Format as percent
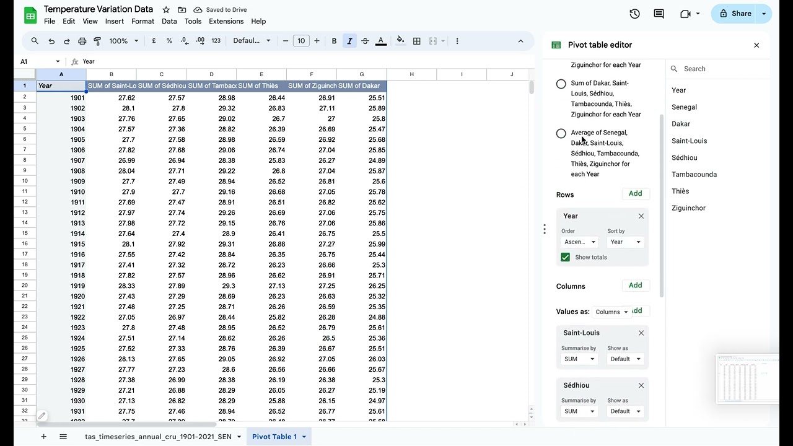The image size is (793, 446). coord(169,41)
